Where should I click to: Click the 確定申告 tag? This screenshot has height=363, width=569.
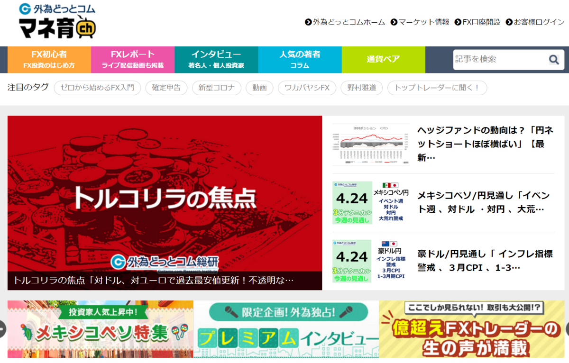tap(166, 88)
